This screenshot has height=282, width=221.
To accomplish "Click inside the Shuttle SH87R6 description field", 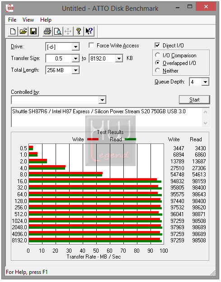I will [107, 117].
